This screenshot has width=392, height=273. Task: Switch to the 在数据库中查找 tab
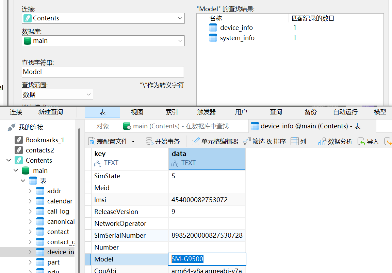tap(180, 126)
